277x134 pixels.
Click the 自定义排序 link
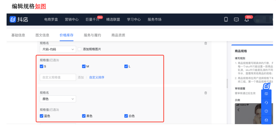tap(97, 77)
